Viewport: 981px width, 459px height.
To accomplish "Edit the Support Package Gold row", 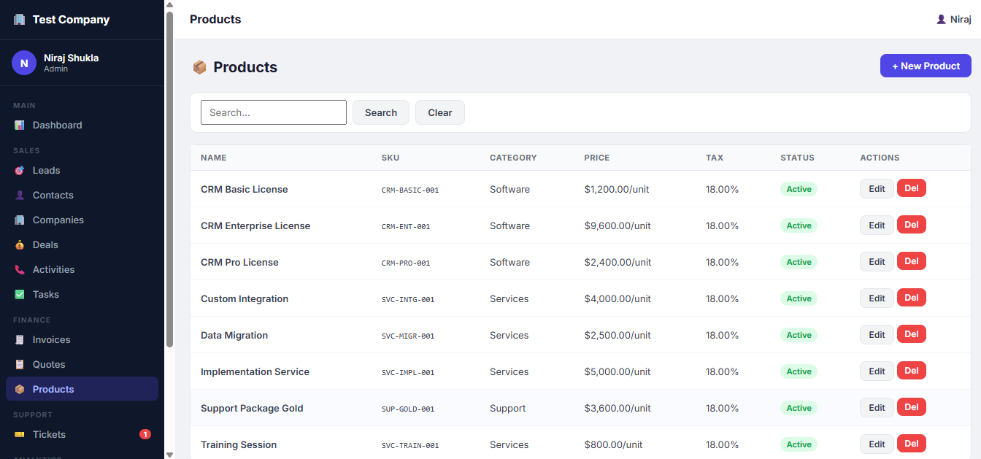I will tap(876, 408).
